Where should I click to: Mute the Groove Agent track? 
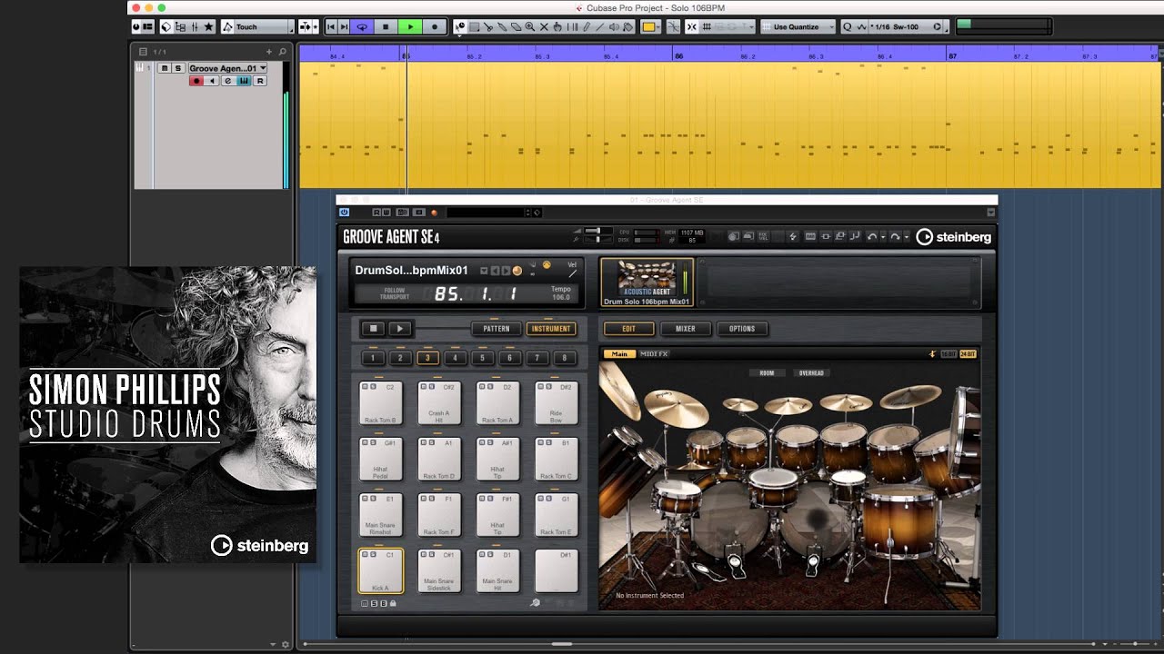pos(165,68)
